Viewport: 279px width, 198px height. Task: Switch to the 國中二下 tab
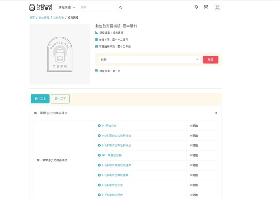(x=60, y=99)
